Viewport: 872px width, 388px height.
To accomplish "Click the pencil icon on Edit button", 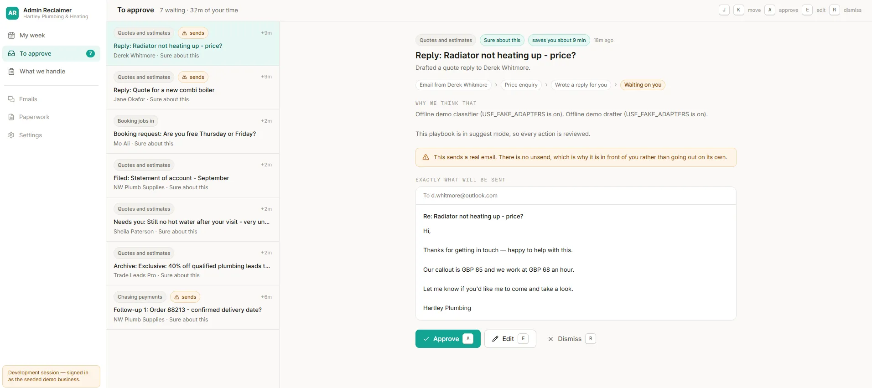I will click(x=495, y=339).
